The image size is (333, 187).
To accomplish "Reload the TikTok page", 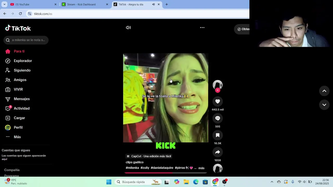I will tap(20, 14).
